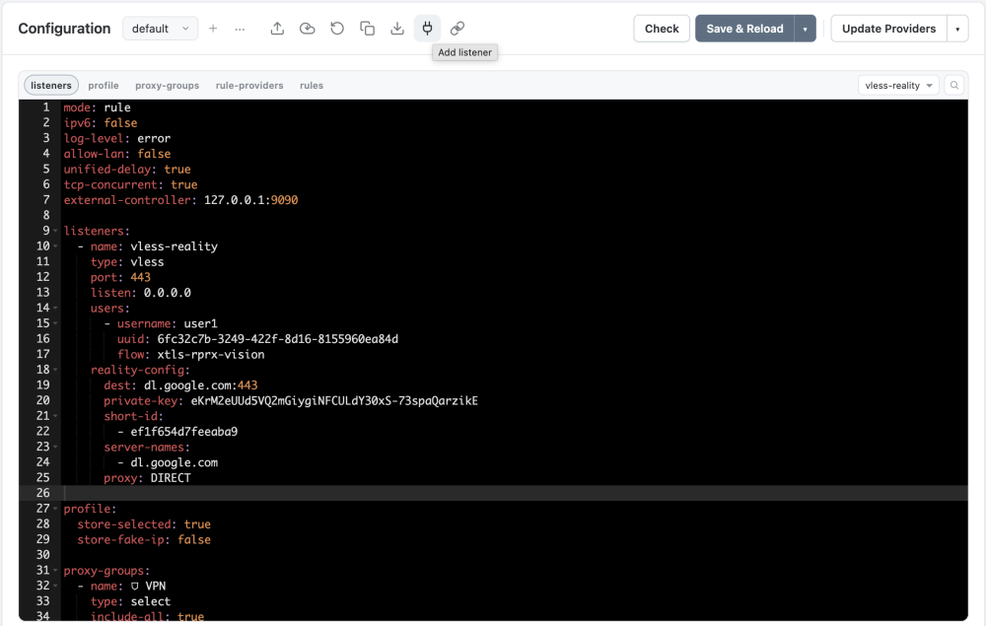Switch to the rules tab
This screenshot has height=626, width=986.
[312, 86]
